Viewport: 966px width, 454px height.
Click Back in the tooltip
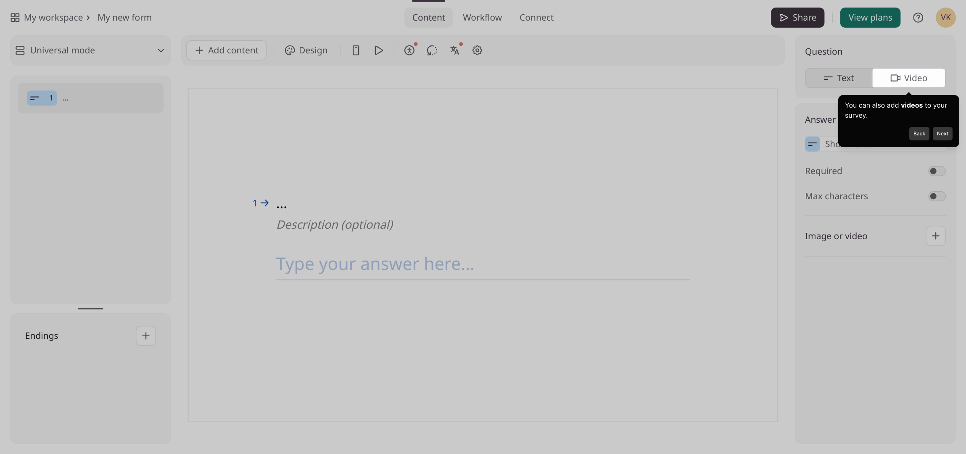(x=919, y=134)
